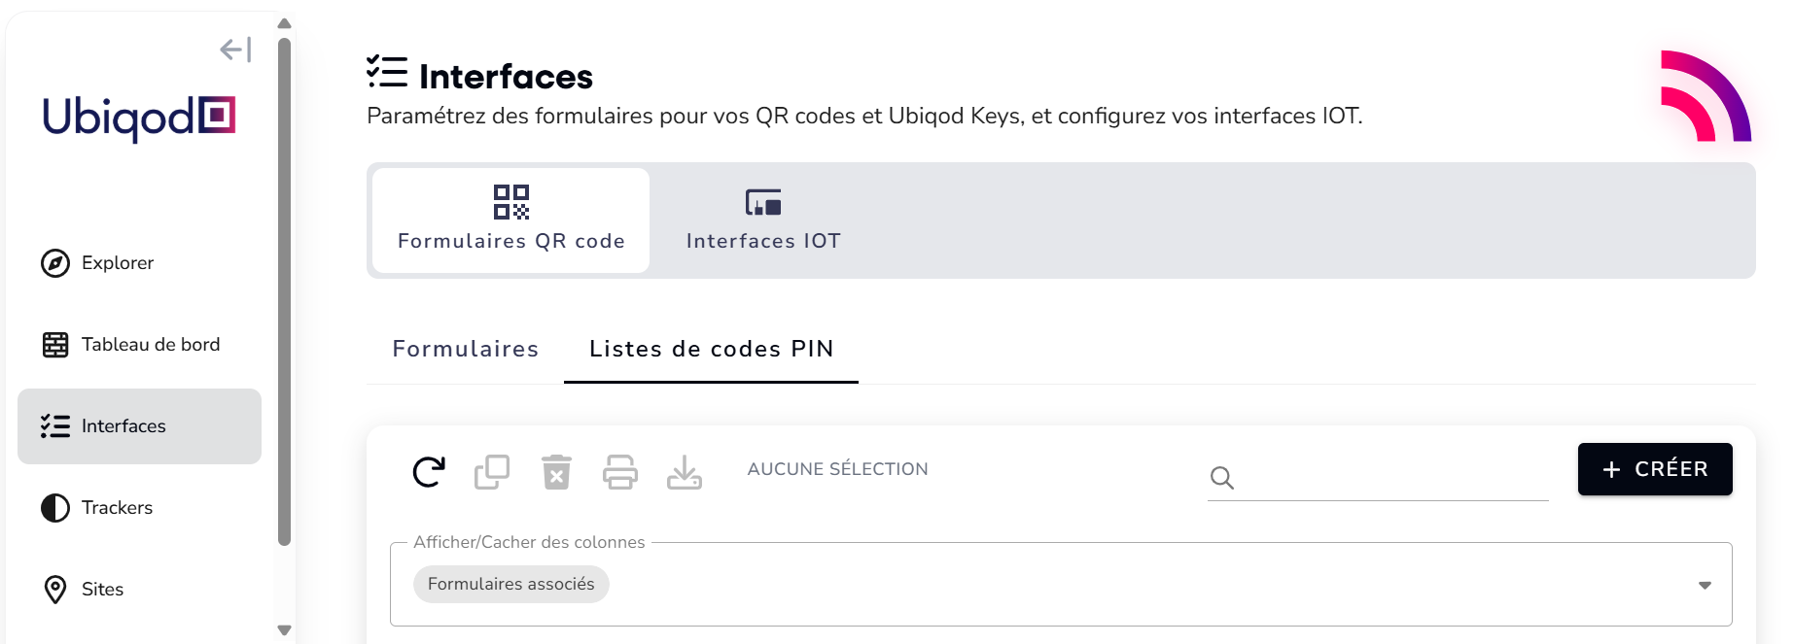Click the refresh list icon
1794x644 pixels.
tap(429, 472)
